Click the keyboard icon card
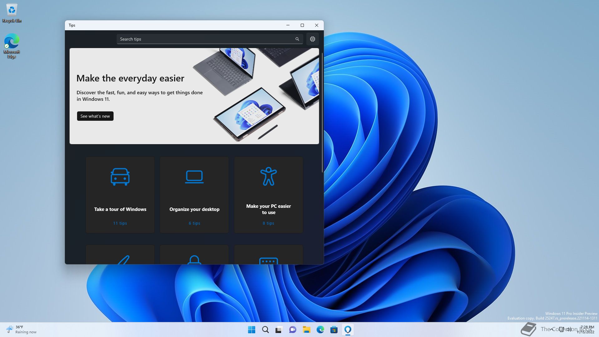The image size is (599, 337). 269,255
